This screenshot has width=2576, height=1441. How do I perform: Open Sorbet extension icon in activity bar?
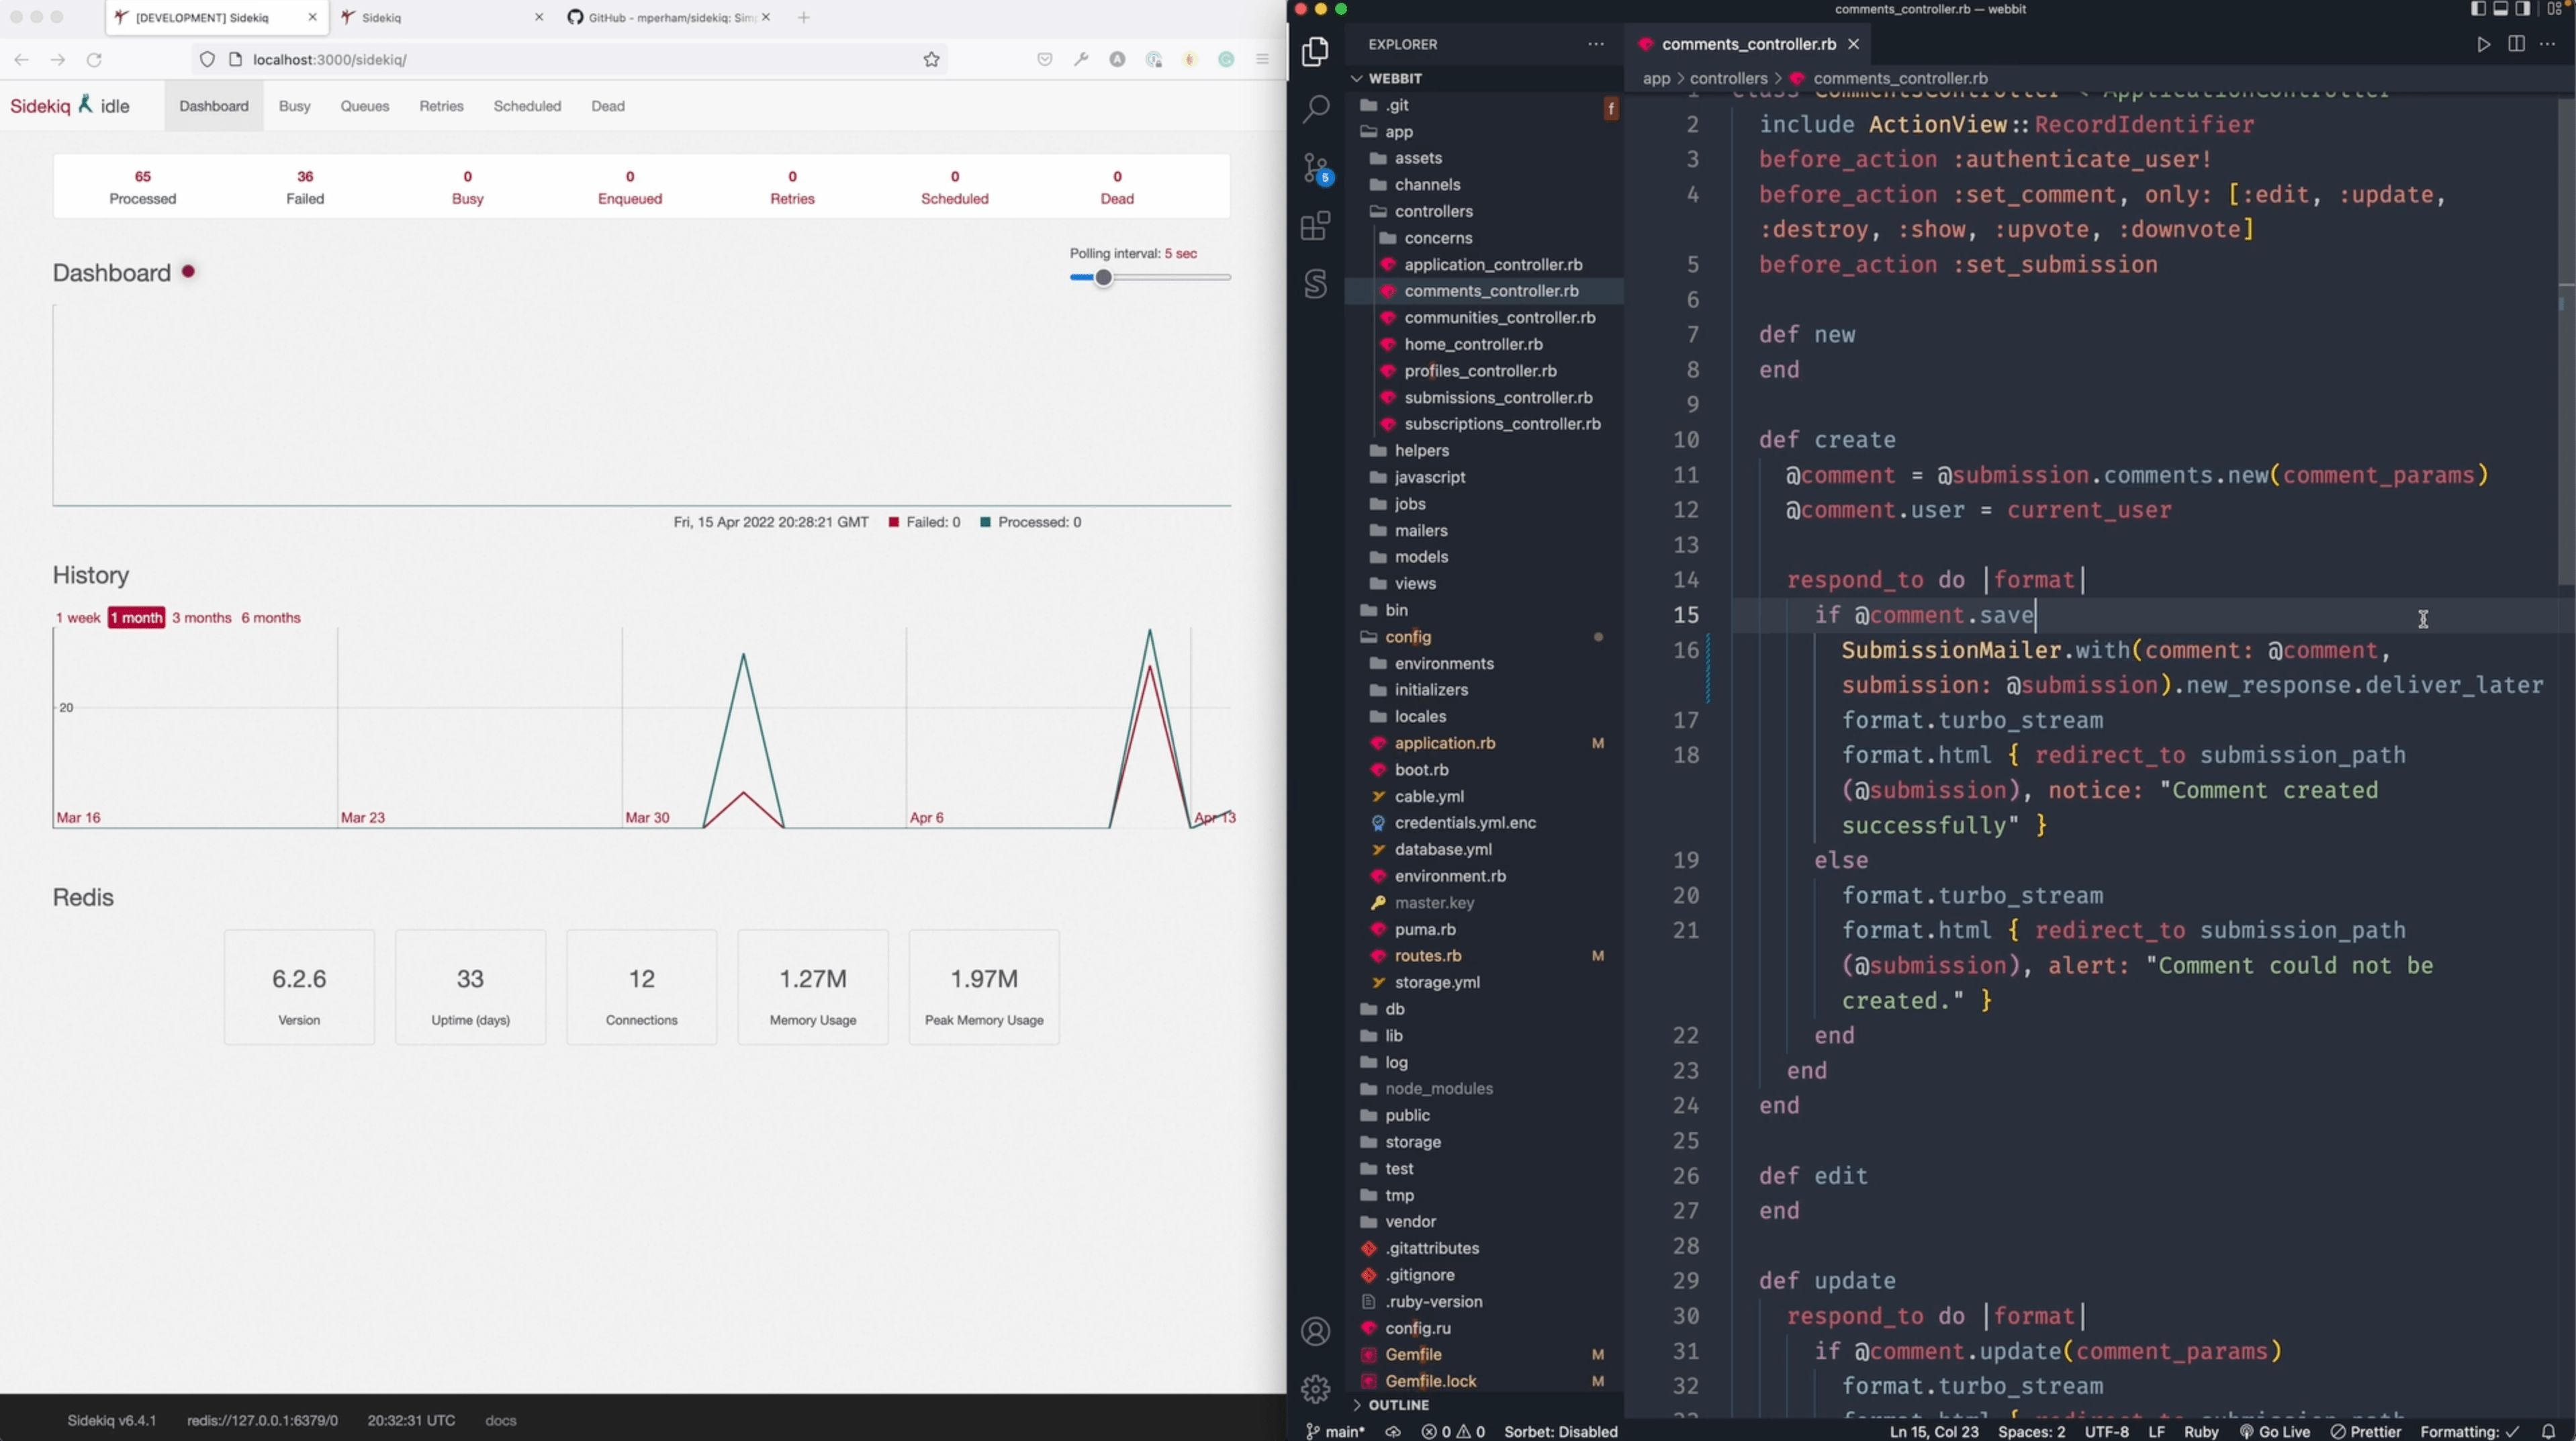click(1315, 284)
